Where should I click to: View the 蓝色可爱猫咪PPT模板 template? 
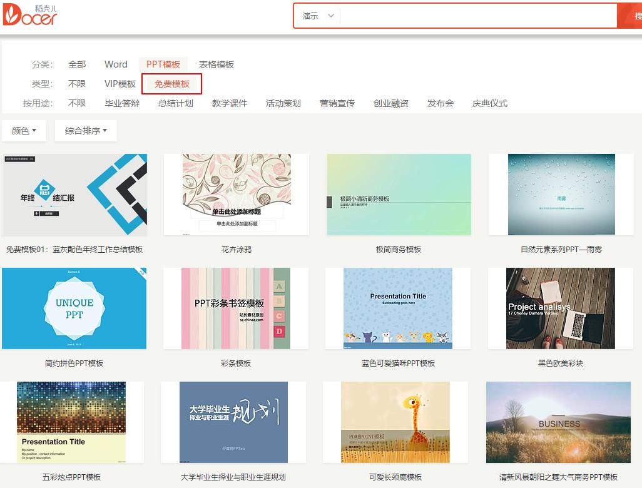398,308
